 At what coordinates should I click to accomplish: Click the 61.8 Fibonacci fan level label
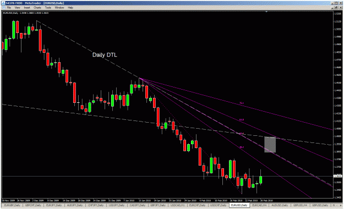pos(242,120)
